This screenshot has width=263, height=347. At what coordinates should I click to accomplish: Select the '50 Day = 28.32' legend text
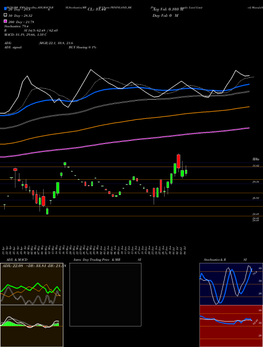pyautogui.click(x=20, y=16)
